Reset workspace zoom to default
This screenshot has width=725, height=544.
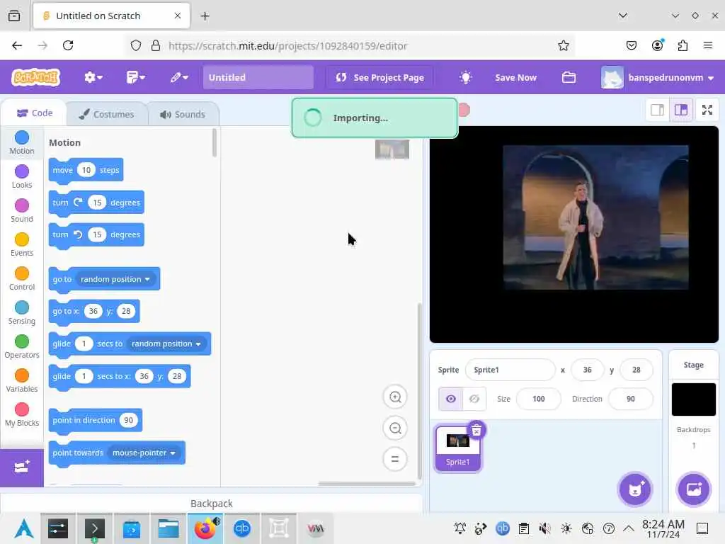tap(395, 459)
